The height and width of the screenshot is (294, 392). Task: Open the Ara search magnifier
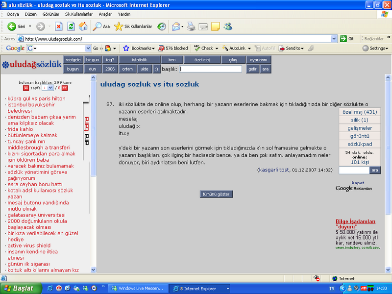(x=101, y=26)
